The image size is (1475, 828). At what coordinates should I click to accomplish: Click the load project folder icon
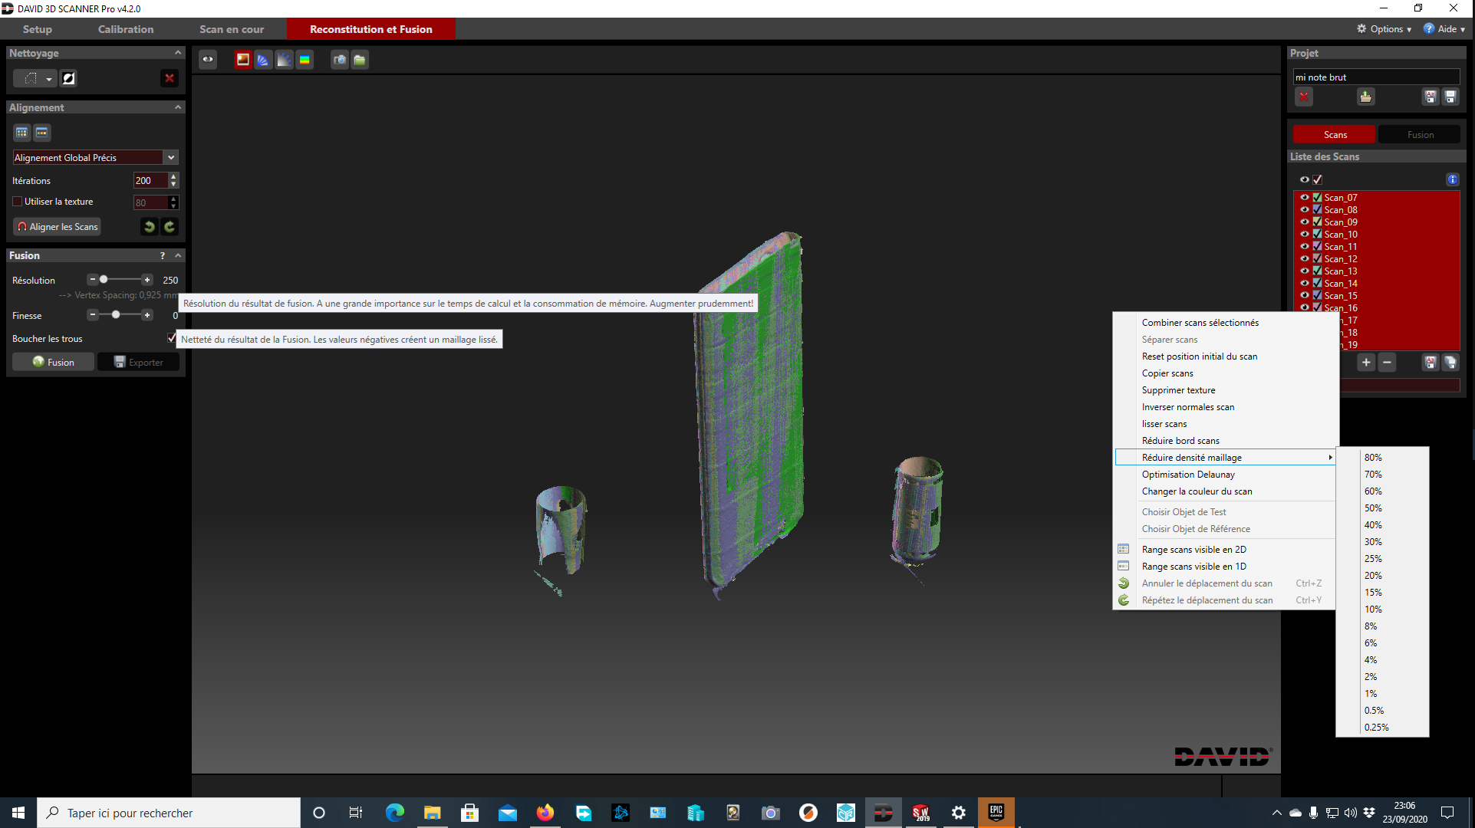[x=1365, y=97]
